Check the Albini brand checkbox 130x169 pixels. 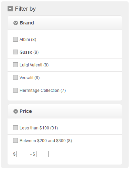point(15,39)
